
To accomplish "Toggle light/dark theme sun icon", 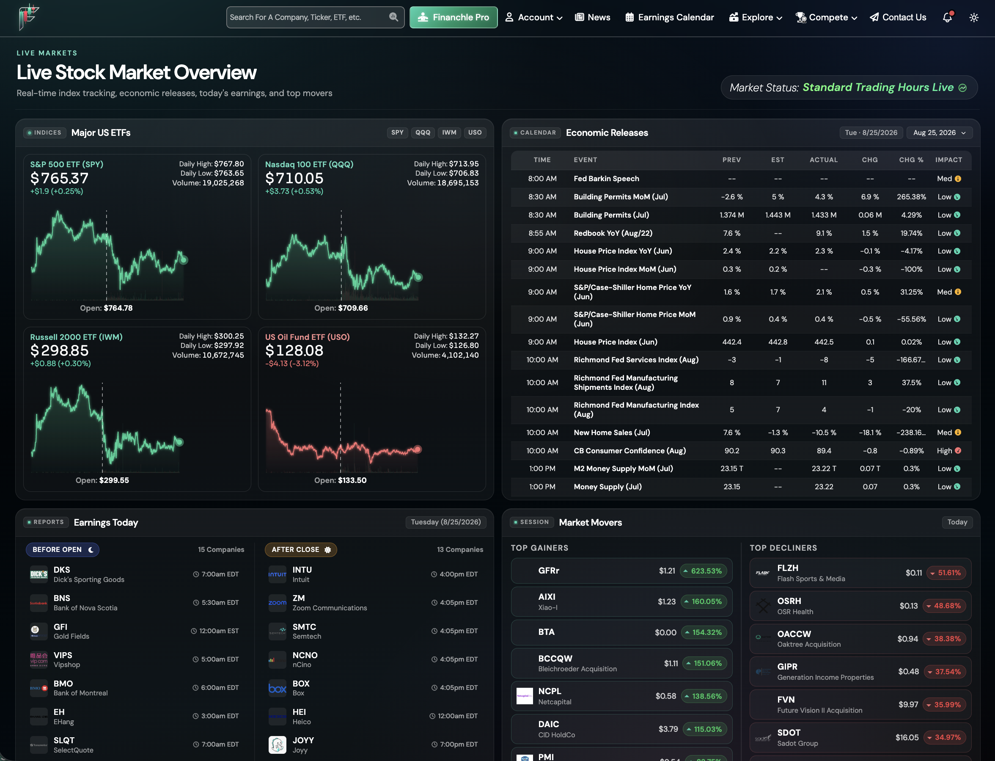I will tap(974, 17).
